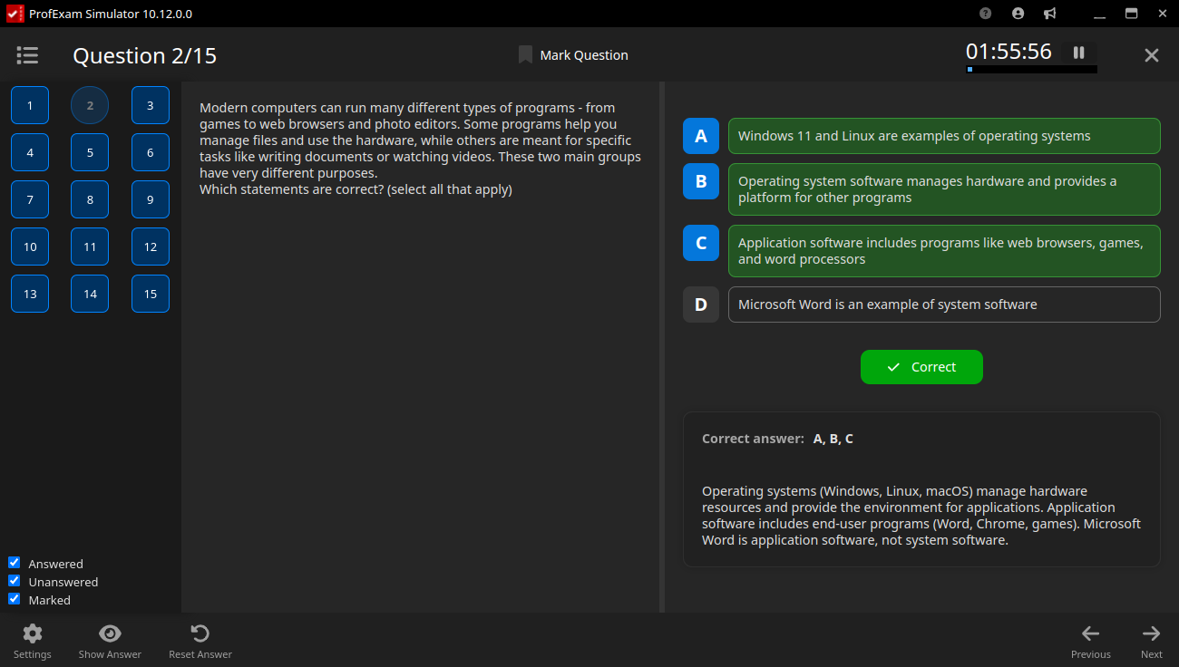Pause the exam timer

(x=1078, y=53)
